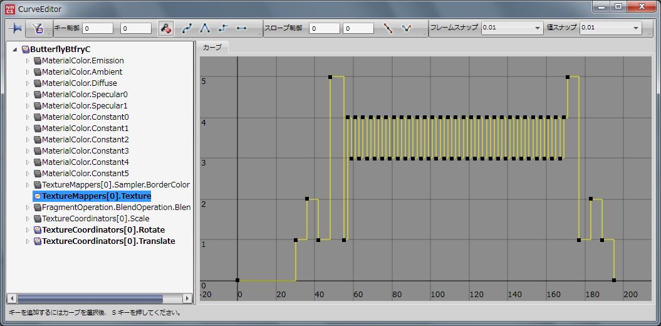Select MaterialColor.Diffuse in the tree
This screenshot has width=661, height=326.
click(79, 83)
